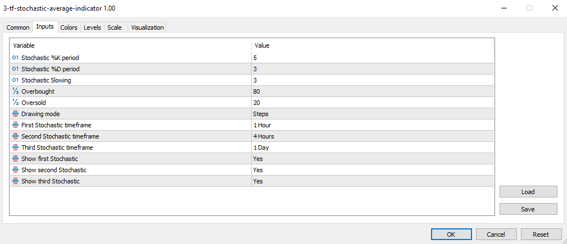Open the Drawing mode Steps value list
This screenshot has width=567, height=244.
(373, 114)
